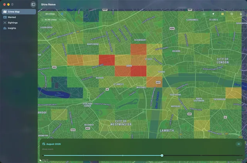Click the CITY OF LONDON map label
This screenshot has height=163, width=247.
click(x=223, y=60)
